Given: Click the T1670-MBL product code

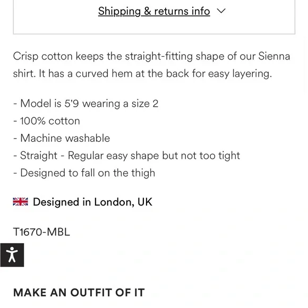Looking at the screenshot, I should click(41, 232).
